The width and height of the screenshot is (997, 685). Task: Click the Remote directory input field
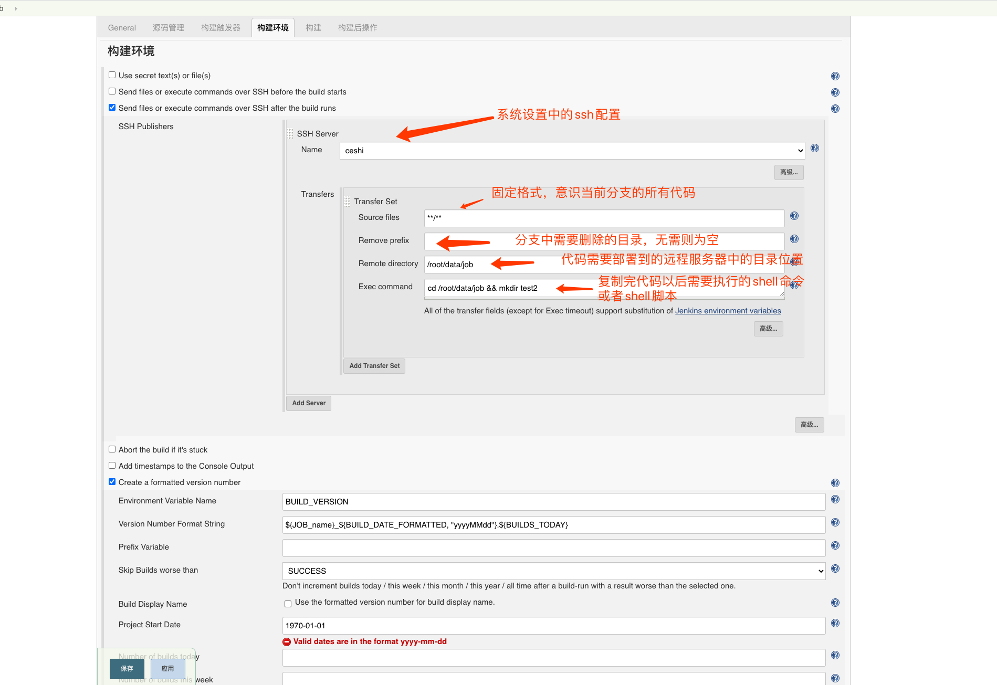tap(604, 265)
